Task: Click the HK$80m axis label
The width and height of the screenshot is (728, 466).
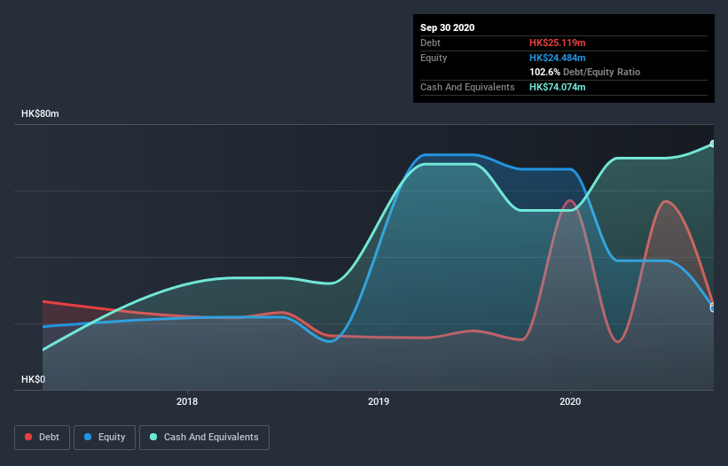Action: coord(40,113)
